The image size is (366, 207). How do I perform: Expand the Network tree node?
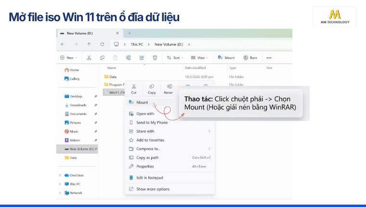click(60, 193)
